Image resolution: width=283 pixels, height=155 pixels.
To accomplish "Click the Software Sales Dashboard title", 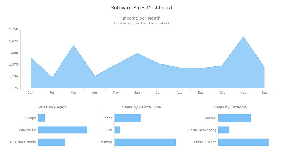I will pos(141,8).
